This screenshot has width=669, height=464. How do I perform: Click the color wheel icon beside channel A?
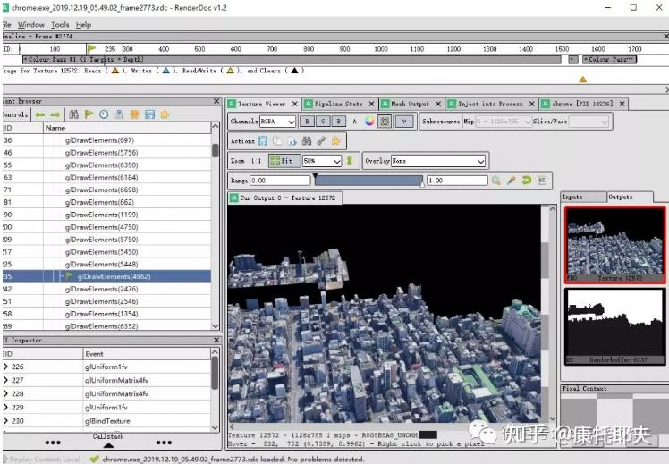(x=369, y=122)
